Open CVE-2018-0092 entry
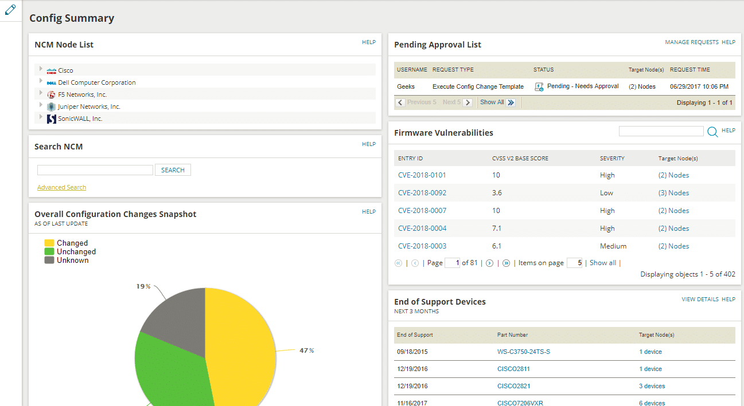 [422, 193]
